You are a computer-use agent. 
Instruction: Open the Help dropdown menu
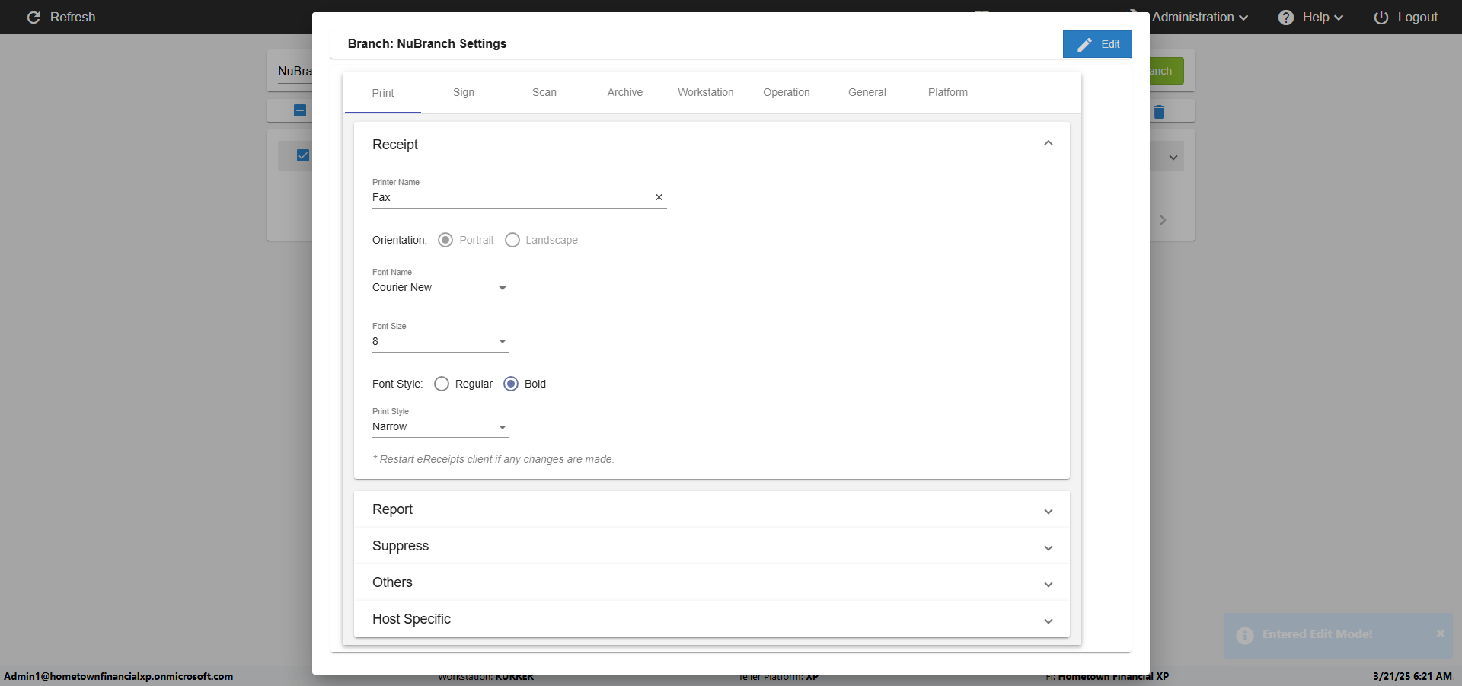pyautogui.click(x=1311, y=18)
